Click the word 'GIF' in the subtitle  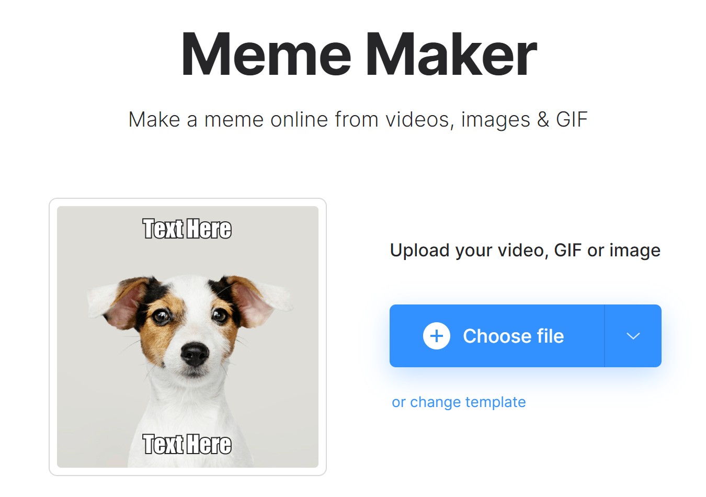coord(572,119)
